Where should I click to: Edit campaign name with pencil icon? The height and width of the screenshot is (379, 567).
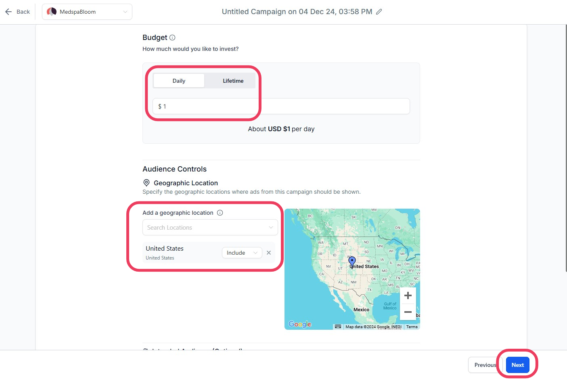pyautogui.click(x=379, y=12)
